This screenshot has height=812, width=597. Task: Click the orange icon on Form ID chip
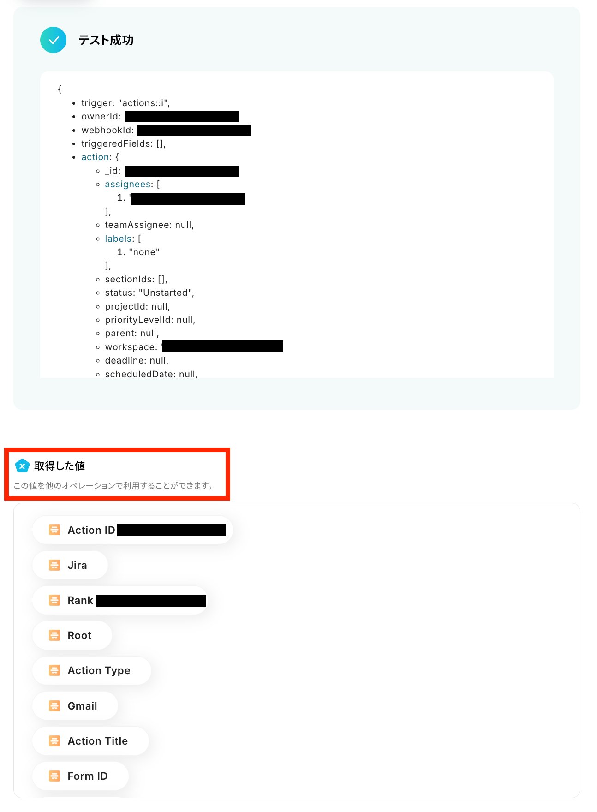coord(54,776)
